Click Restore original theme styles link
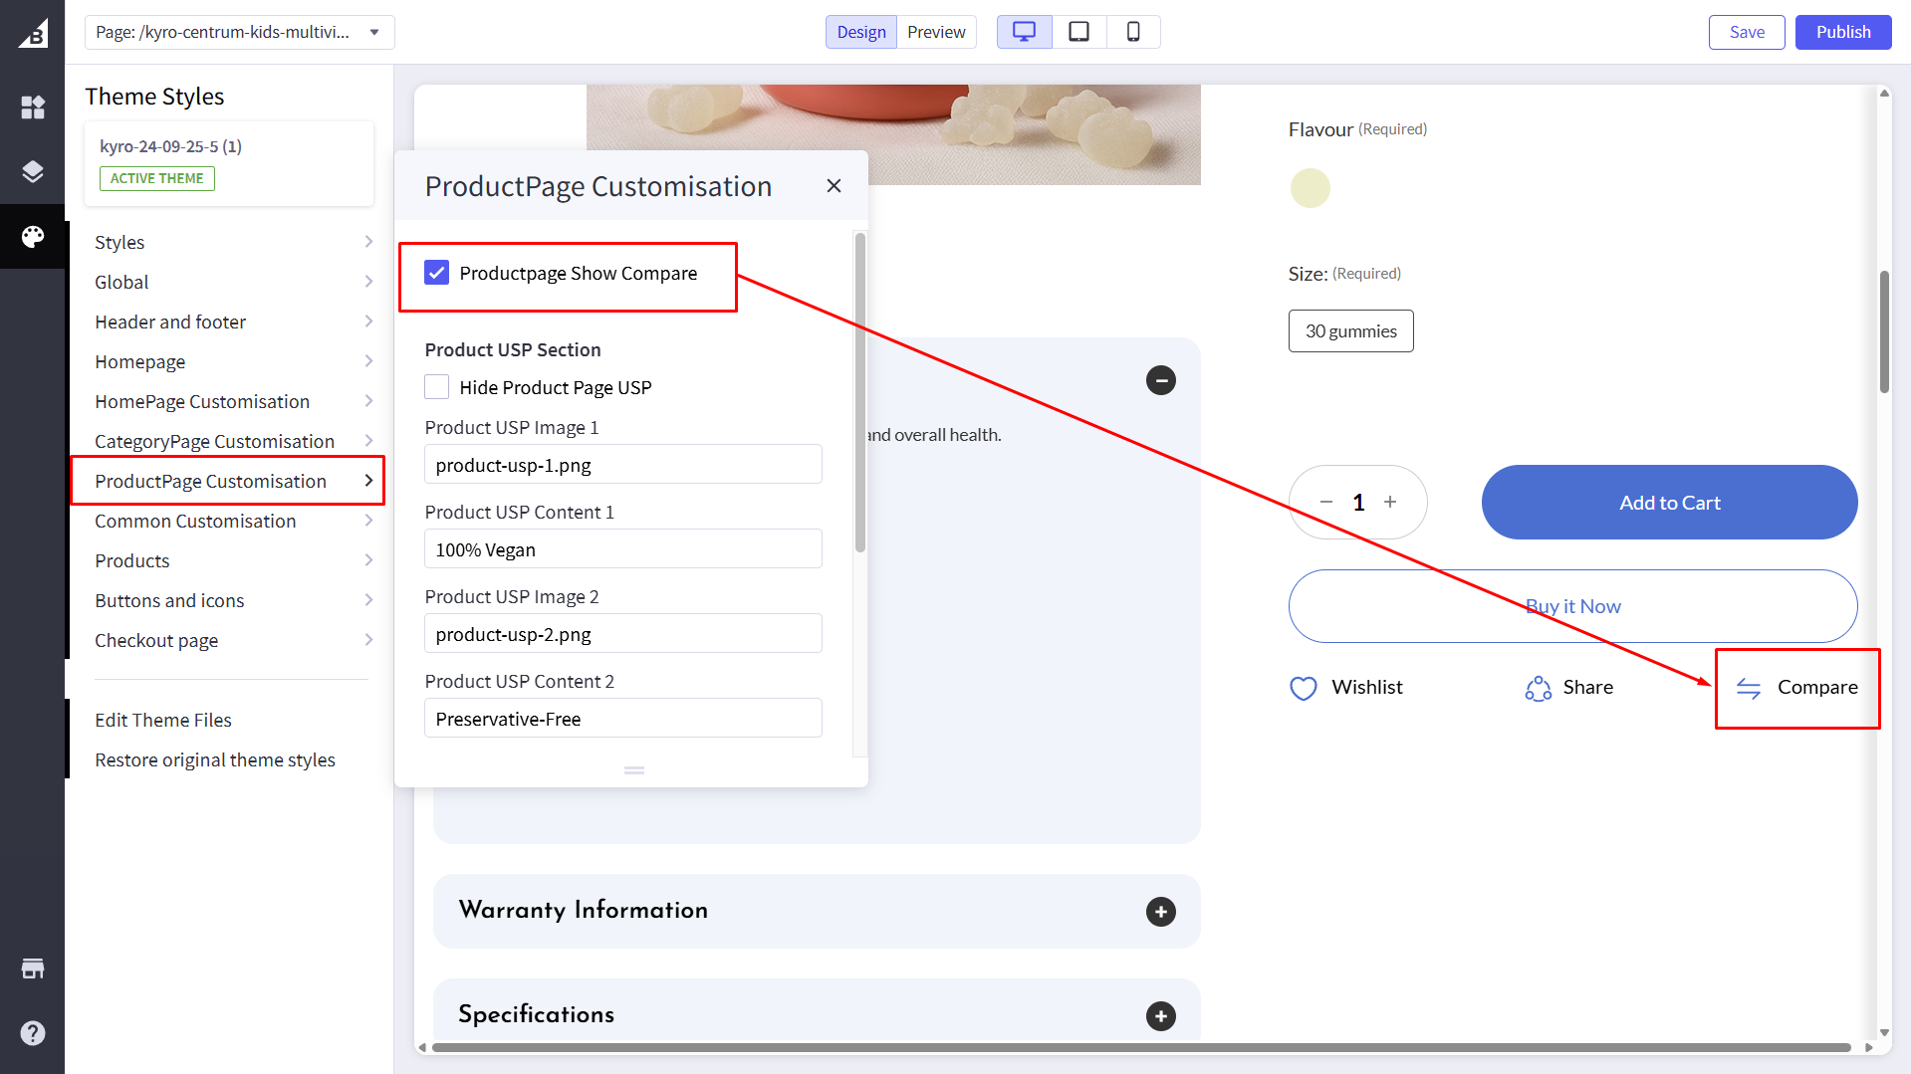 click(x=215, y=759)
